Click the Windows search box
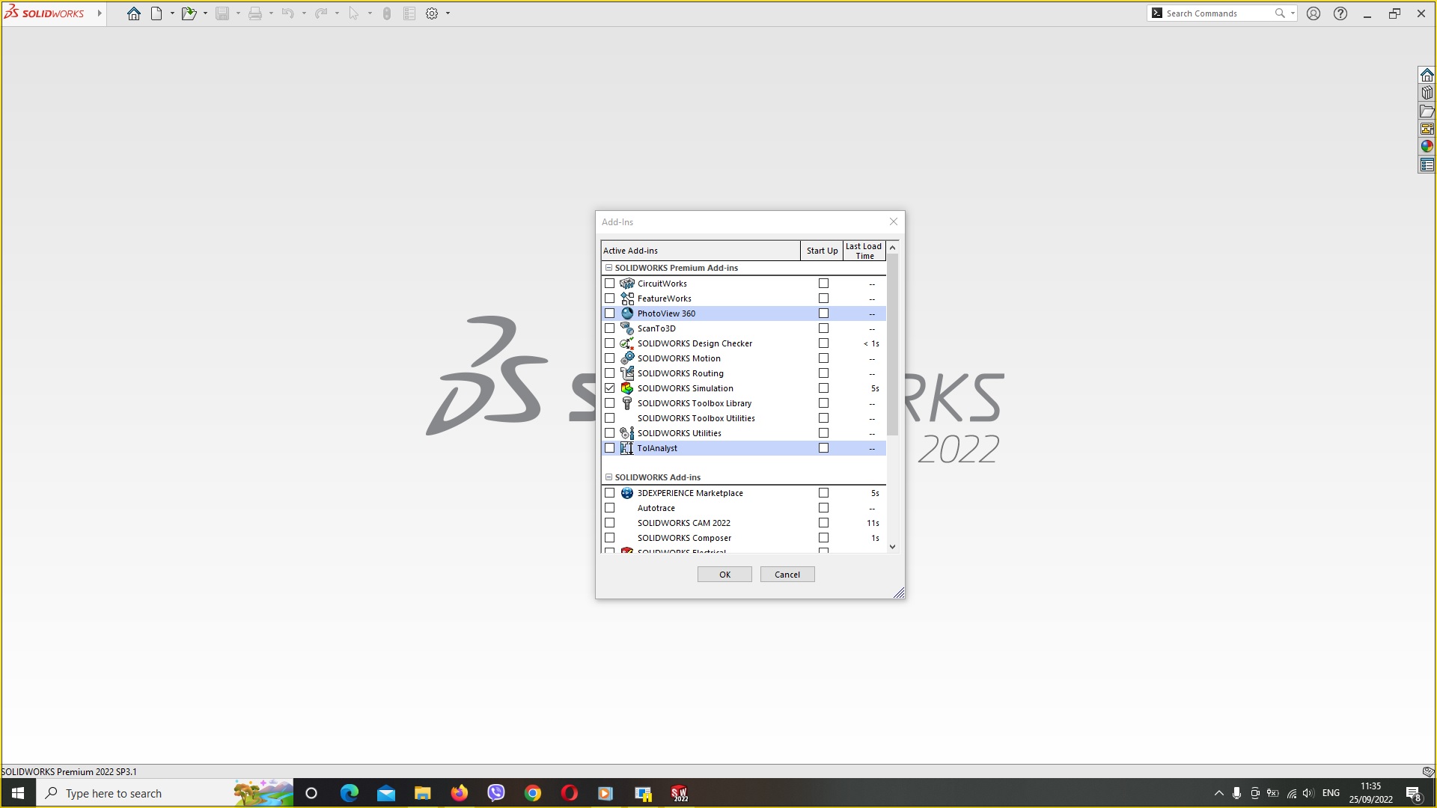Viewport: 1437px width, 808px height. pyautogui.click(x=165, y=793)
